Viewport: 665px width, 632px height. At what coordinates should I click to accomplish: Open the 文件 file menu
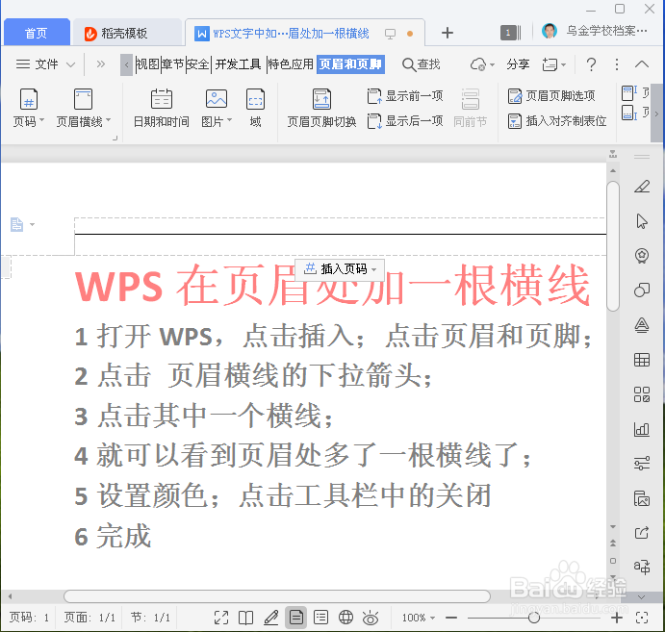point(45,64)
